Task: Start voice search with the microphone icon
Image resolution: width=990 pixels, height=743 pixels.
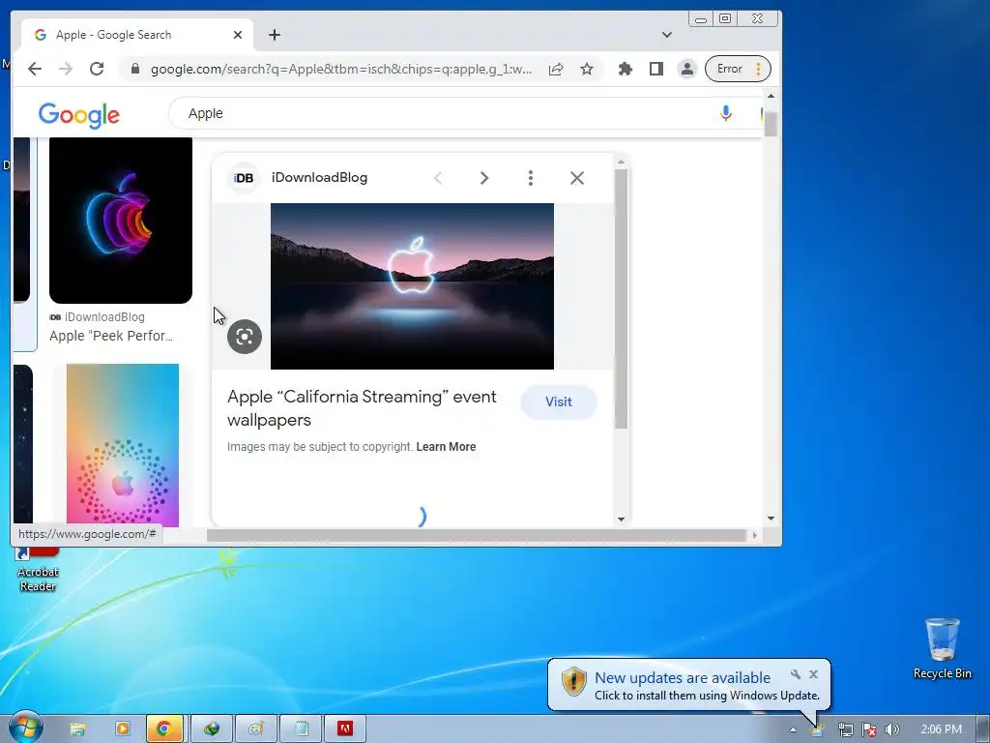Action: [x=725, y=114]
